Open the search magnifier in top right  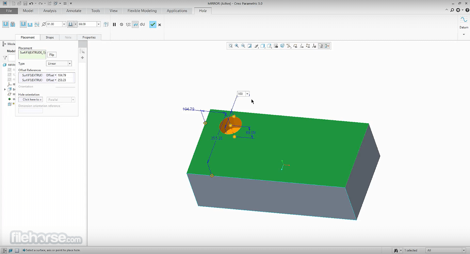point(452,10)
